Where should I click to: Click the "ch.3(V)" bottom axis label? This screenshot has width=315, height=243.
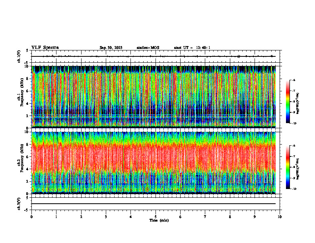[19, 204]
